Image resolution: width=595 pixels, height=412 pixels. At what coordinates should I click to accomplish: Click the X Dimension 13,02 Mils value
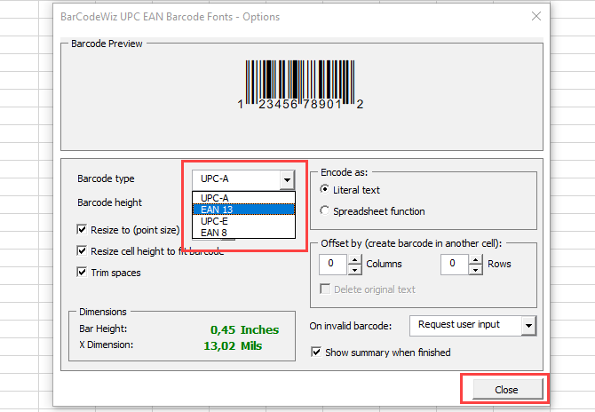233,345
